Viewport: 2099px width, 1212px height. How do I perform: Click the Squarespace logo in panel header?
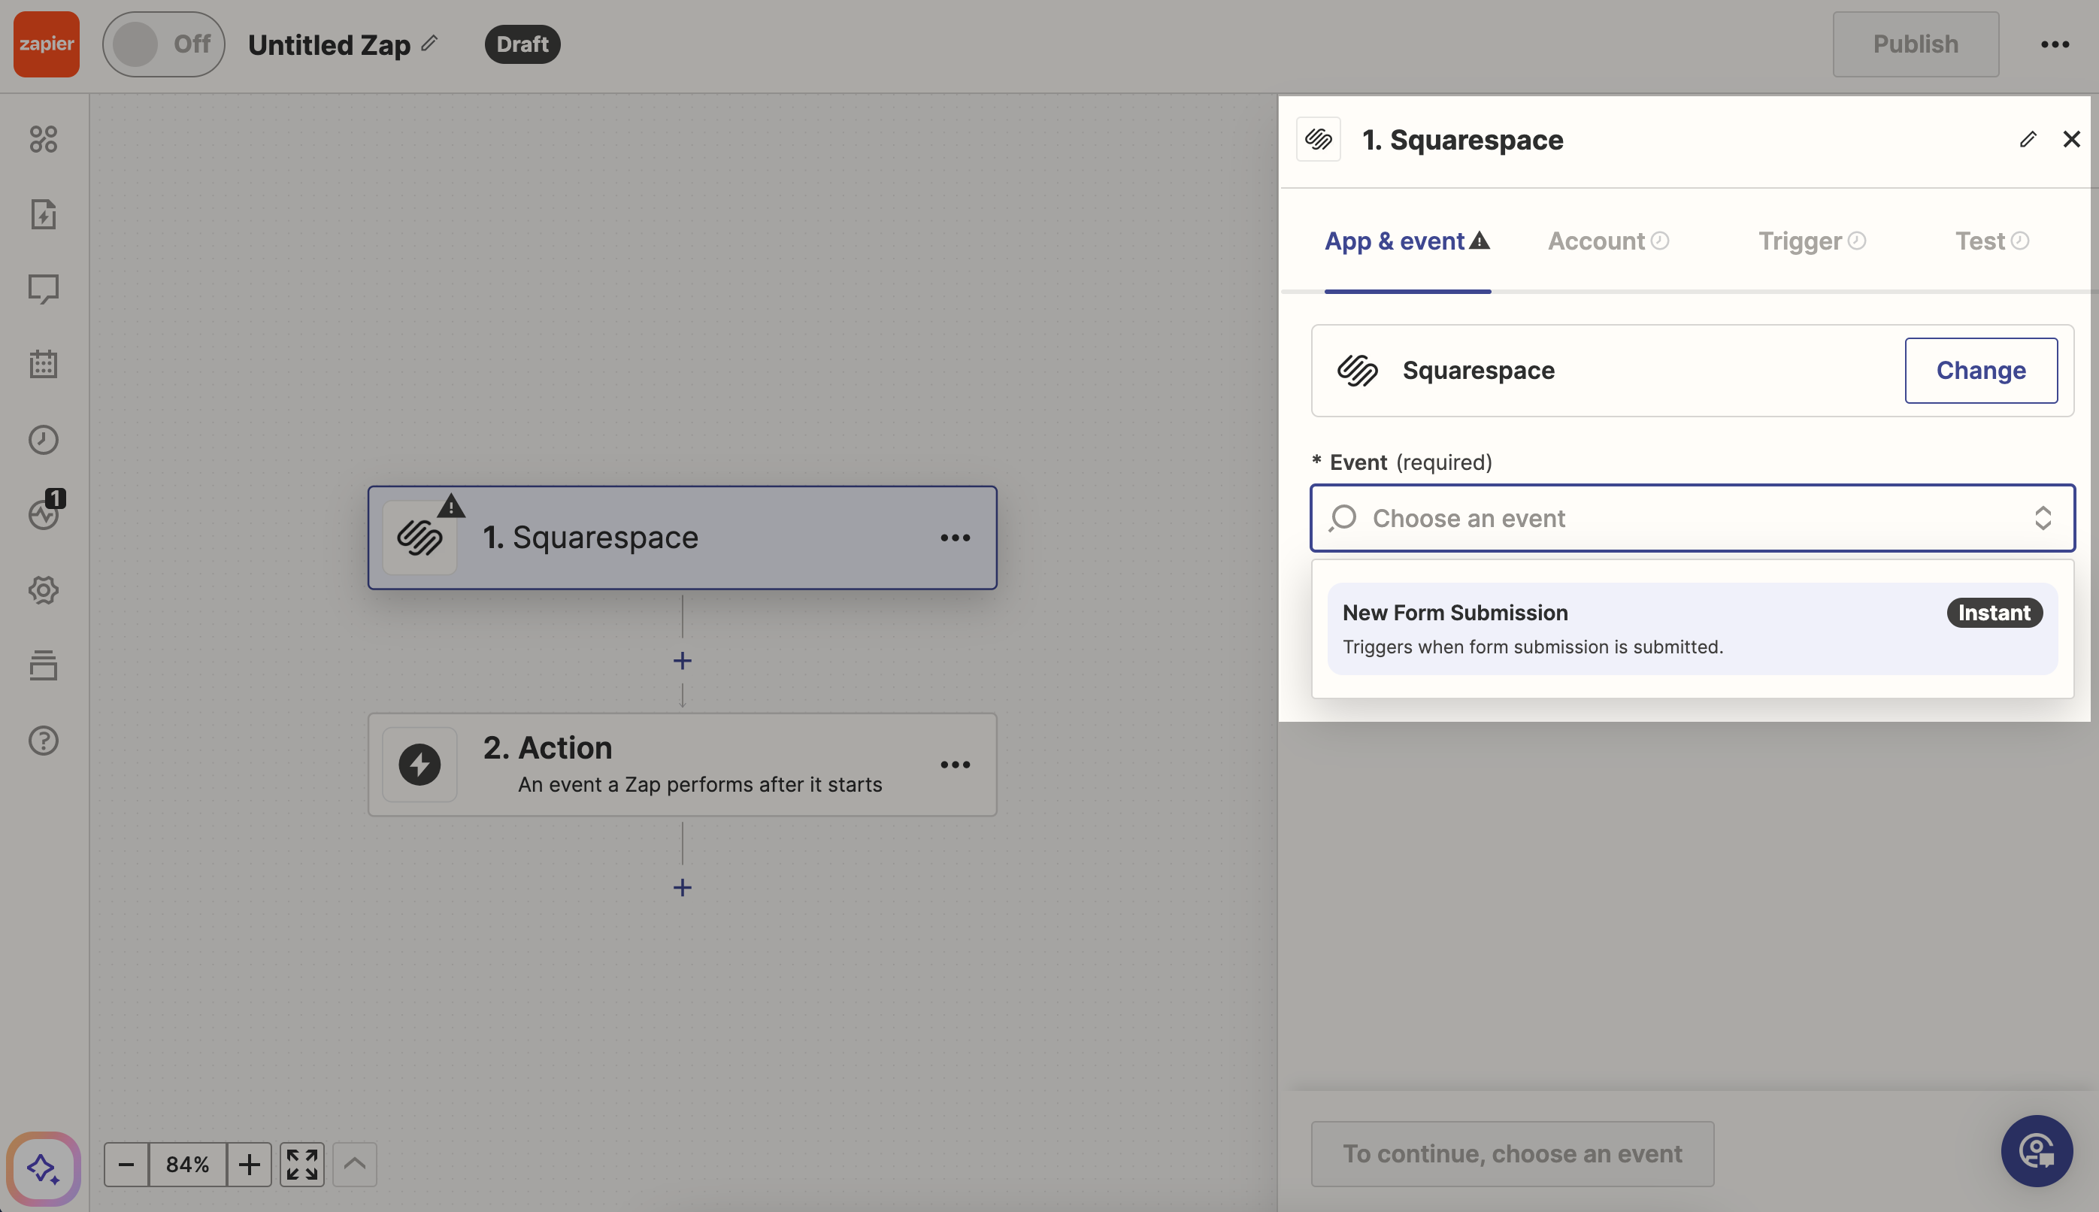pyautogui.click(x=1319, y=139)
